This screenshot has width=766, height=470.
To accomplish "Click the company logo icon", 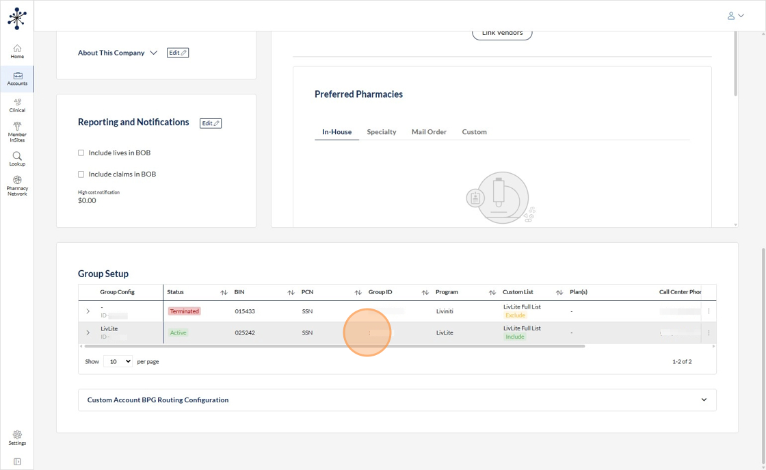I will [17, 18].
